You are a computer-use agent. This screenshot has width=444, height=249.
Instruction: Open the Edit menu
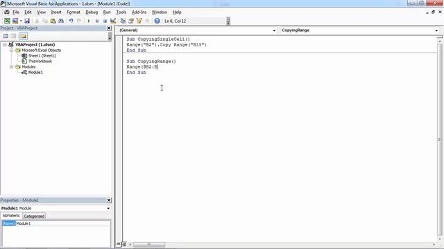(x=28, y=12)
